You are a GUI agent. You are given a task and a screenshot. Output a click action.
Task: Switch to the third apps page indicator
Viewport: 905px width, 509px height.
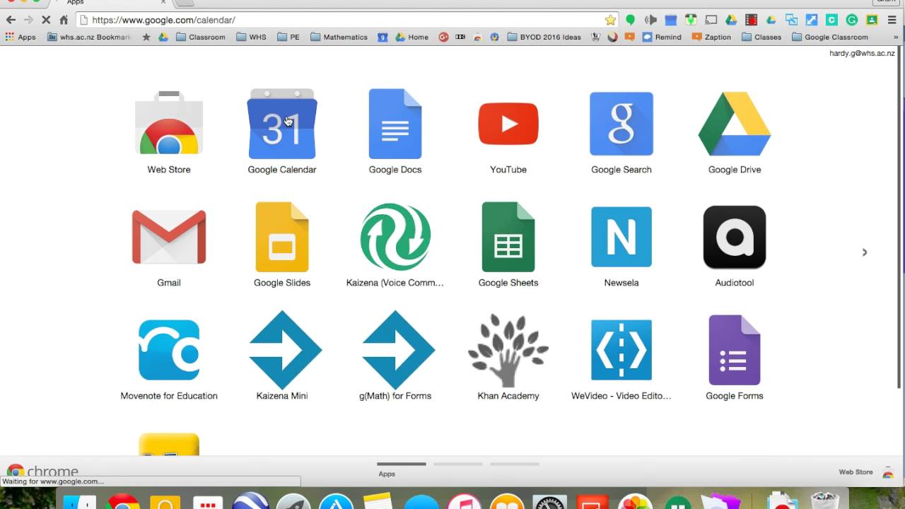click(515, 464)
